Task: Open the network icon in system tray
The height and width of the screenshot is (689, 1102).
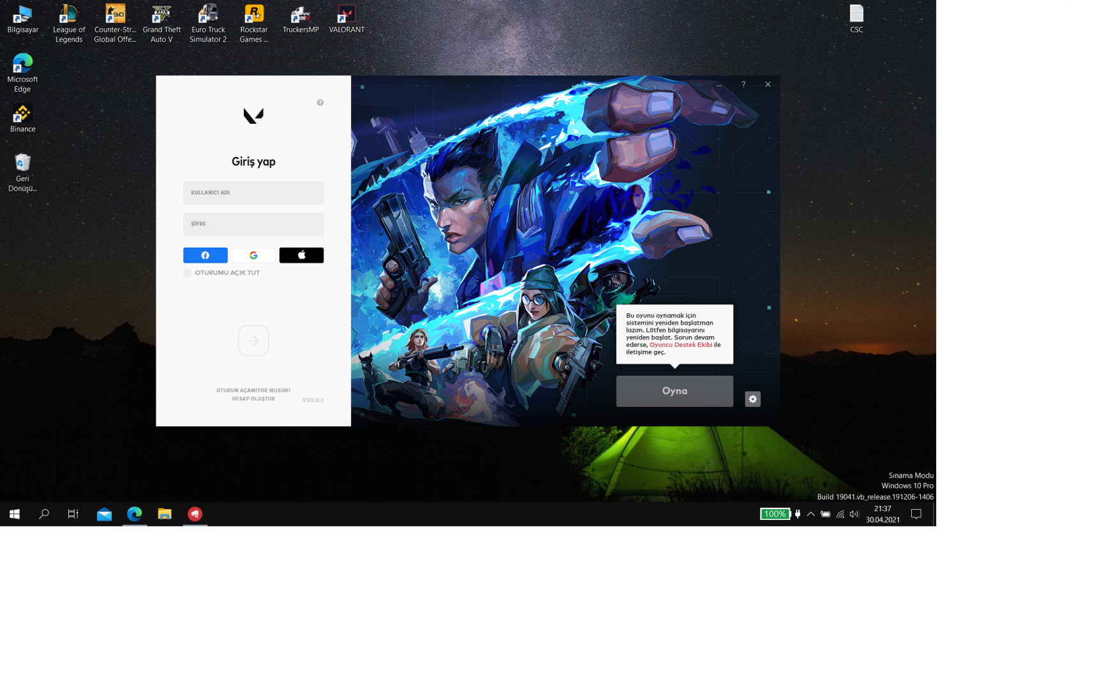Action: click(x=840, y=514)
